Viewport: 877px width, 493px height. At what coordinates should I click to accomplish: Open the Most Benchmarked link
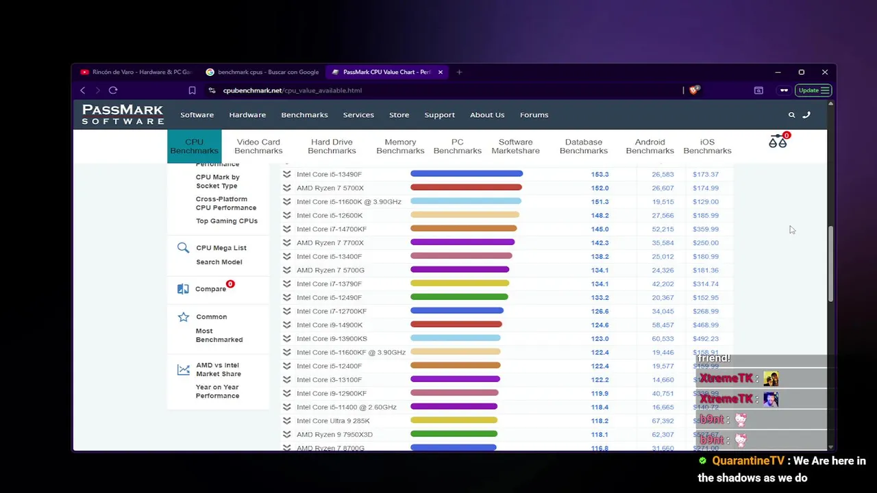pyautogui.click(x=219, y=336)
